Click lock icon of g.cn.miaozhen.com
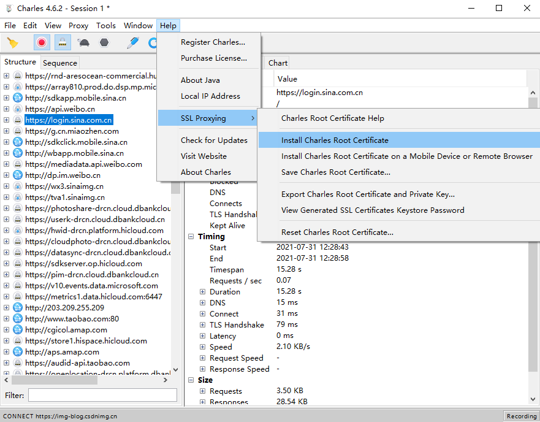540x422 pixels. [18, 131]
